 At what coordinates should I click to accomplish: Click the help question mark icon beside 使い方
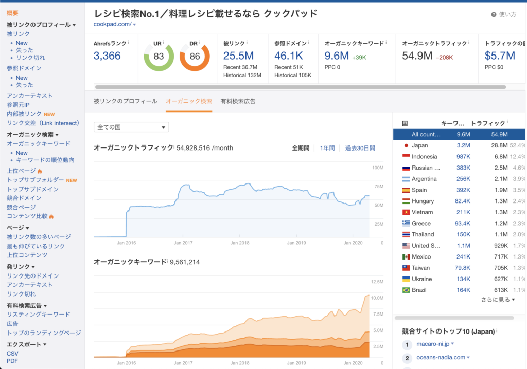494,14
